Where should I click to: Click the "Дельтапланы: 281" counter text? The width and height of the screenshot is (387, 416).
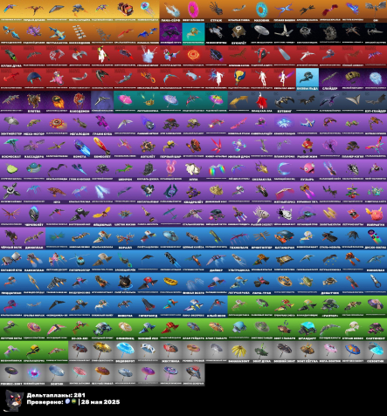[56, 395]
